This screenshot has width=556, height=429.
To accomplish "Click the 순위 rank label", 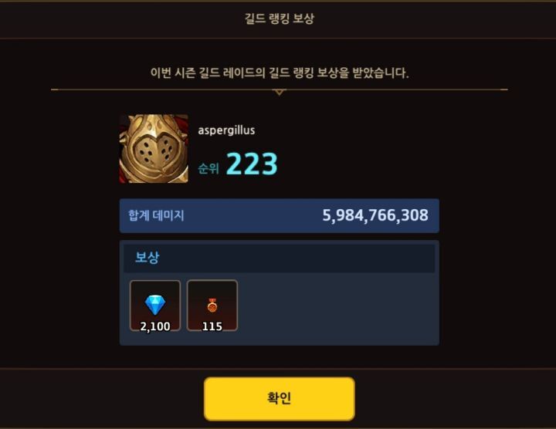I will point(208,168).
